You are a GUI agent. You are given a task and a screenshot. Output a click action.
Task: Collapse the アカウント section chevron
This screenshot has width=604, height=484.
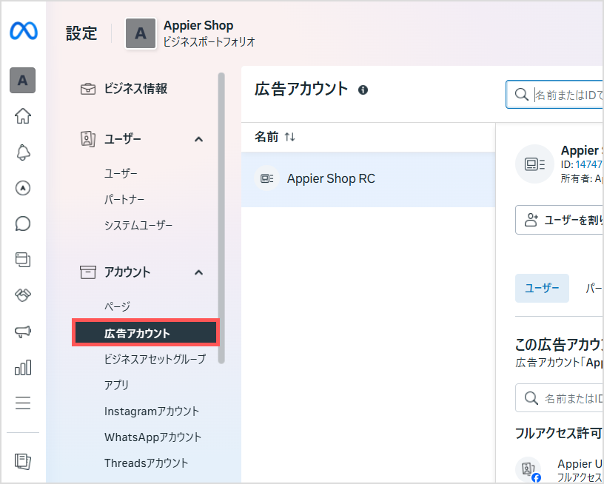199,272
